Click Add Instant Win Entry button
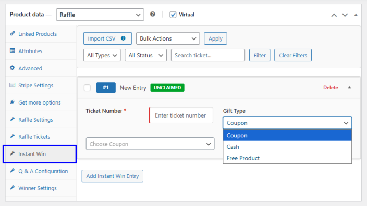 point(113,176)
